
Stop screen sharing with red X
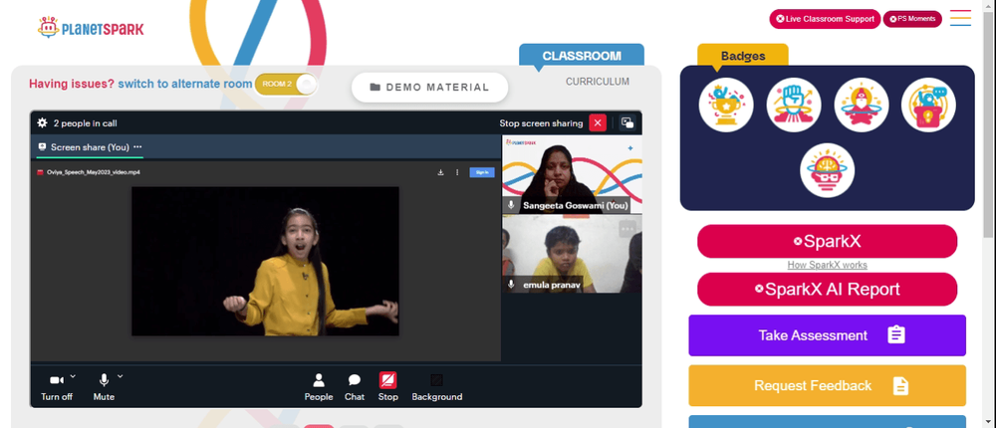[x=597, y=122]
